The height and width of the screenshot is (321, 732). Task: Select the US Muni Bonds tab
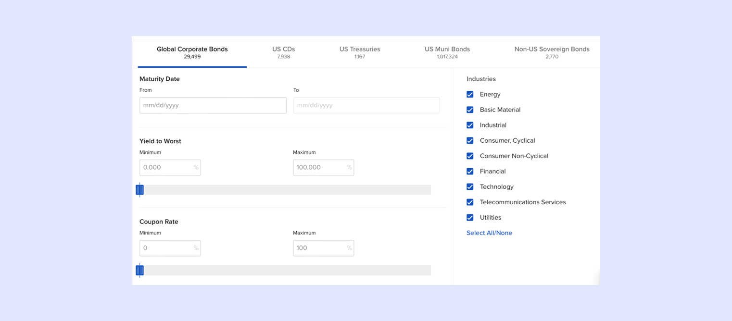click(x=447, y=52)
